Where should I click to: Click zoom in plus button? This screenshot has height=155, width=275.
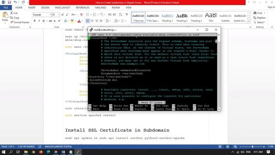tap(264, 146)
